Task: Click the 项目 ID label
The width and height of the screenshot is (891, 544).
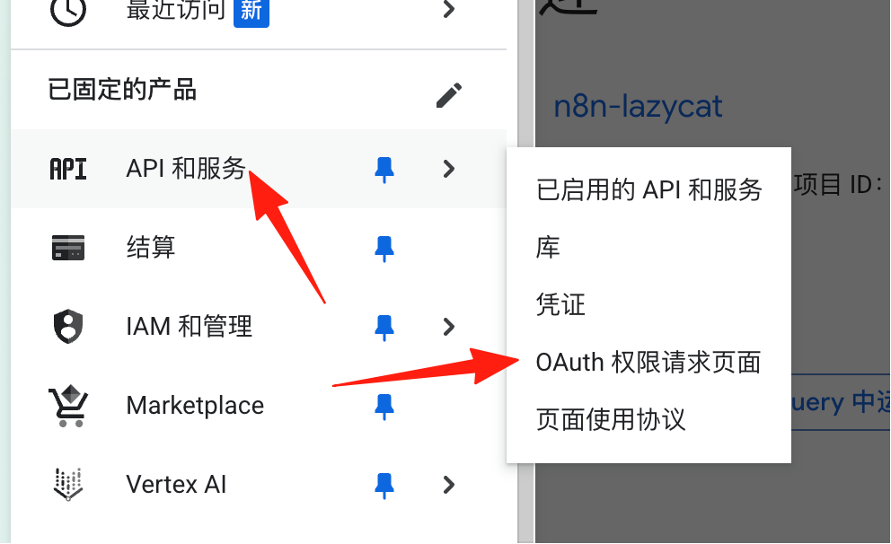Action: click(x=839, y=185)
